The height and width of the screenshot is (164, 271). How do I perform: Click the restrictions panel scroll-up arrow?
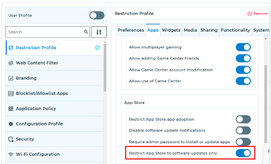(x=266, y=38)
